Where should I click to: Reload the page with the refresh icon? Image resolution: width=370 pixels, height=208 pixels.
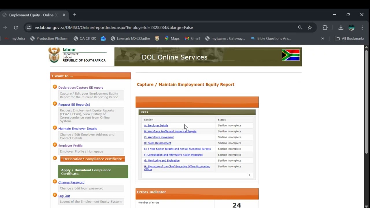point(16,27)
